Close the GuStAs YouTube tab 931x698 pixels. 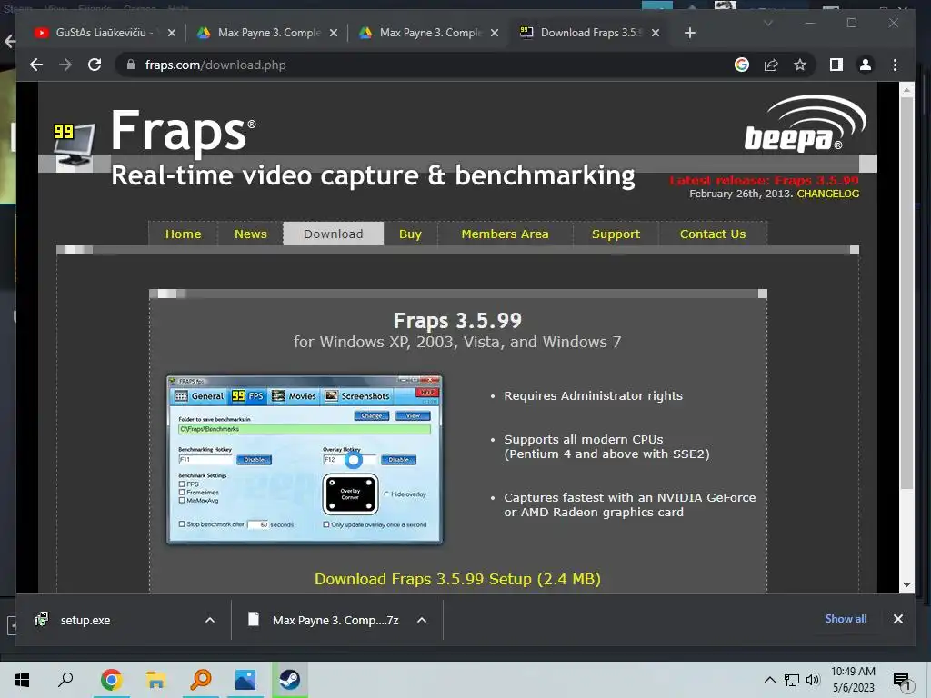click(172, 33)
